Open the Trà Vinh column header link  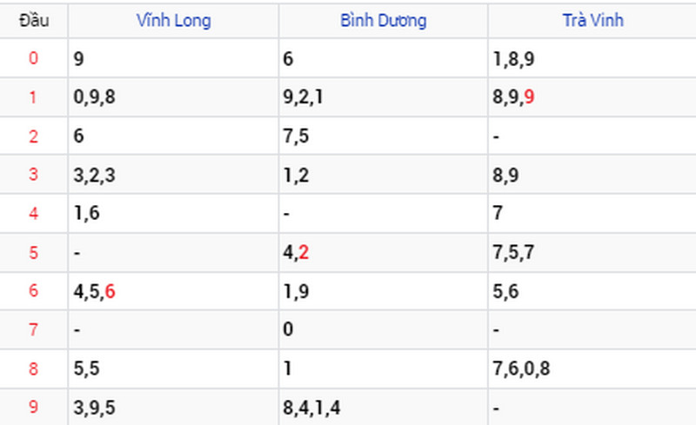pos(593,20)
